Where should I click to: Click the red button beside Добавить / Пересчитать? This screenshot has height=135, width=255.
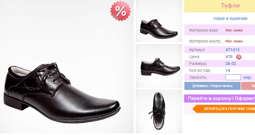point(248,86)
